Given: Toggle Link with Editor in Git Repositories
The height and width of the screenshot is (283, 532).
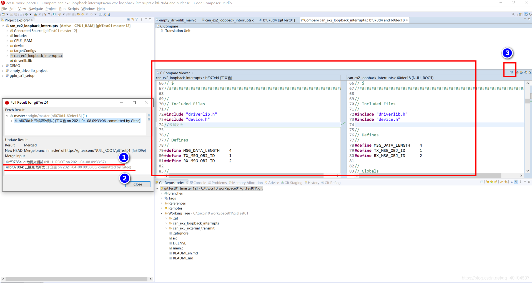Looking at the screenshot, I should pyautogui.click(x=506, y=182).
